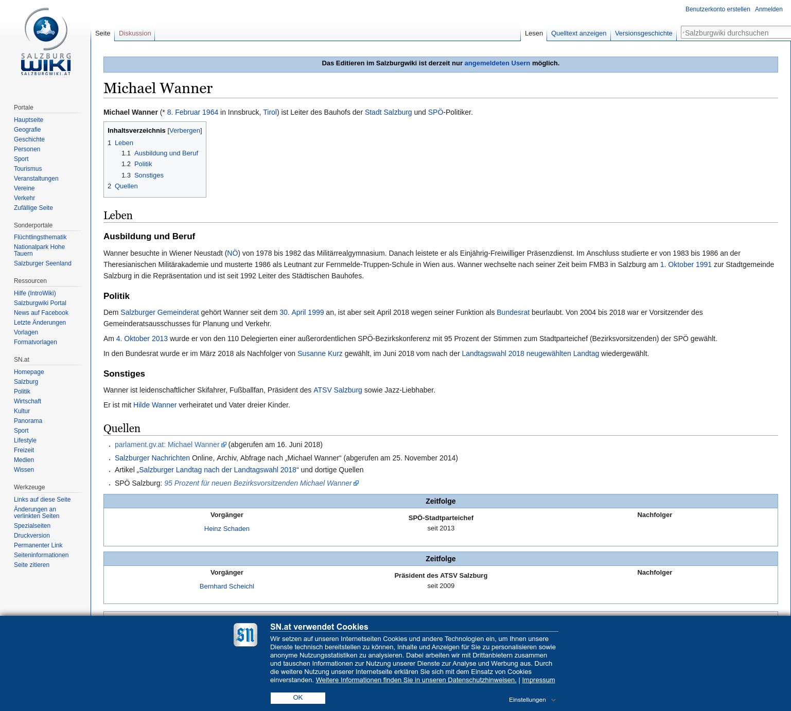Open the 1. Oktober 1991 link
Viewport: 791px width, 711px height.
tap(686, 264)
